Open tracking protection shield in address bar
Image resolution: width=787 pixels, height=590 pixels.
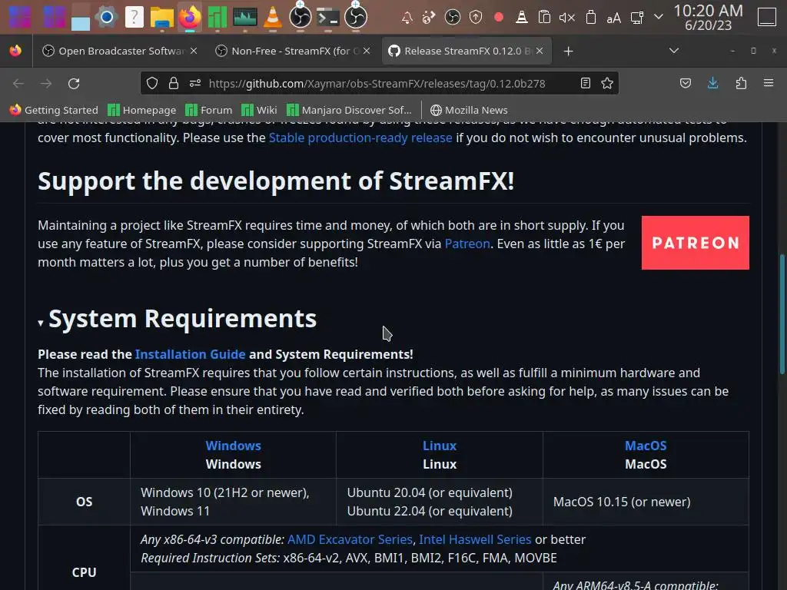click(x=152, y=83)
